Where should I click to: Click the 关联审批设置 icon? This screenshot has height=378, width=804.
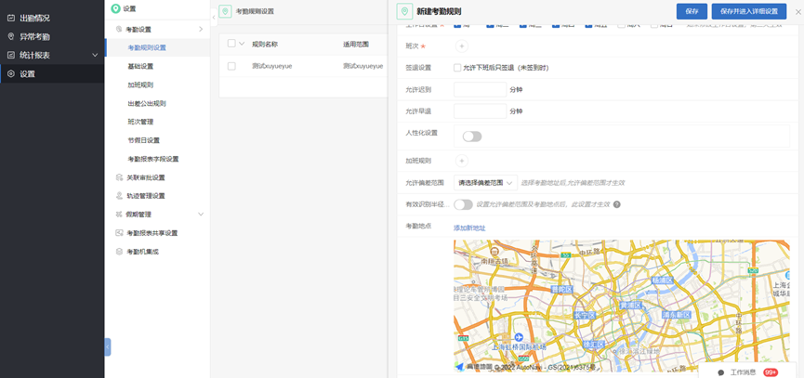click(119, 177)
